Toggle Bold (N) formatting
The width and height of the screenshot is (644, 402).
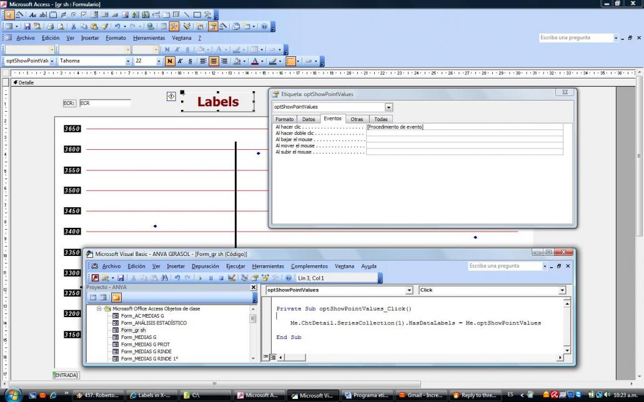click(x=170, y=61)
